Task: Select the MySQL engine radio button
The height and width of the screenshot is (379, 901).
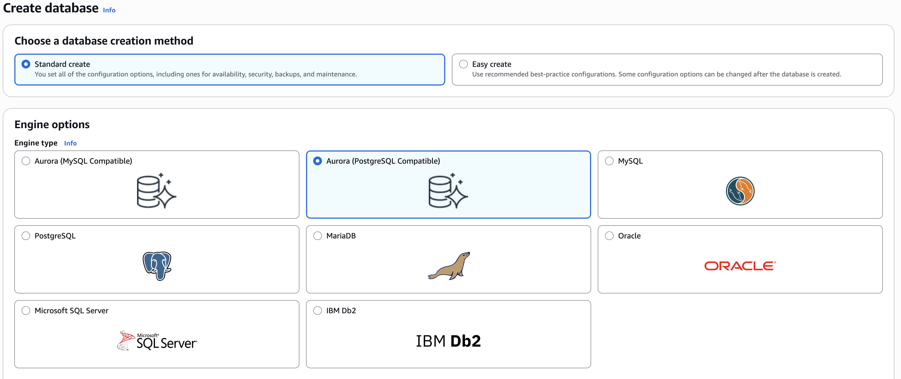Action: click(609, 161)
